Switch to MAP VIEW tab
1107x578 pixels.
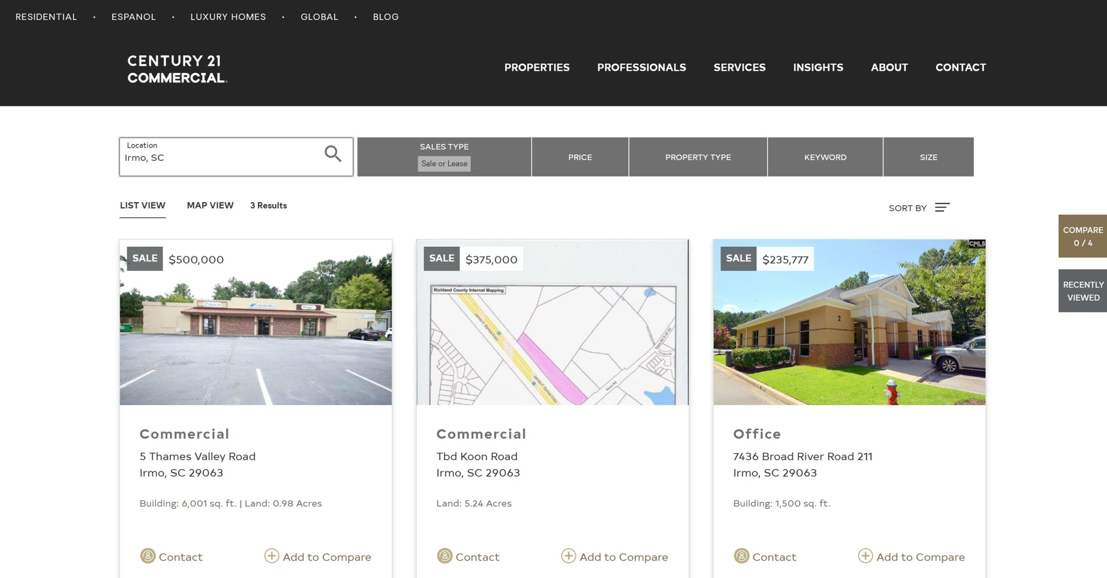[x=210, y=205]
